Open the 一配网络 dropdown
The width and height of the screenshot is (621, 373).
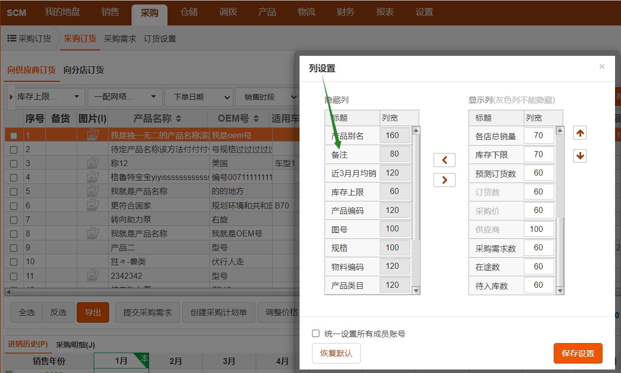[x=125, y=97]
